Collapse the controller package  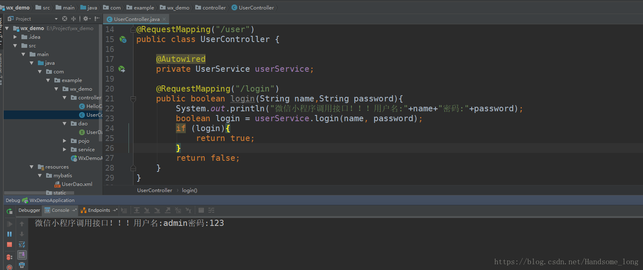point(65,98)
